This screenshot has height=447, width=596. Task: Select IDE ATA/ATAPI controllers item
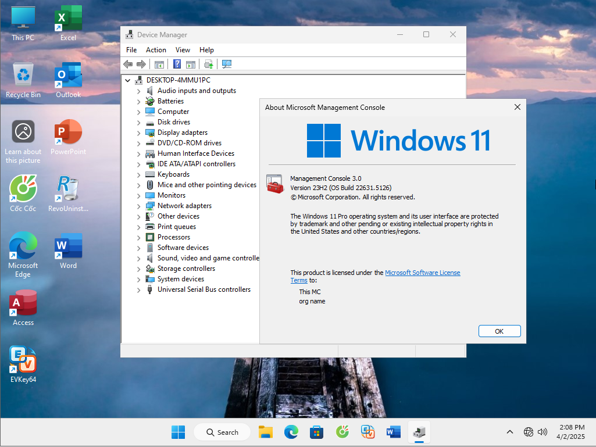pos(197,164)
